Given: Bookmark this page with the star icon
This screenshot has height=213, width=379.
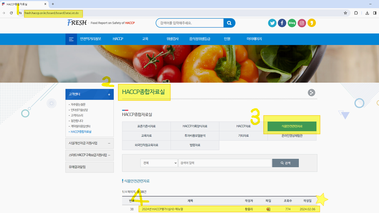Looking at the screenshot, I should point(345,13).
